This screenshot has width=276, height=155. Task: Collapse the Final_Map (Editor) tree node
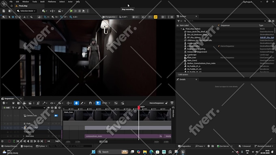[181, 29]
